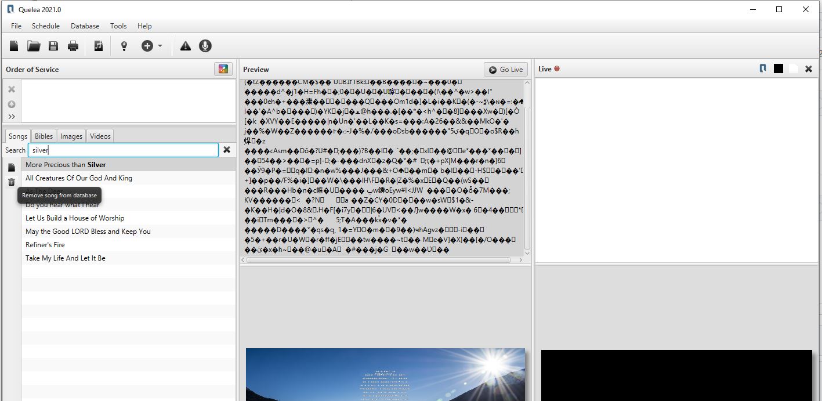The height and width of the screenshot is (401, 822).
Task: Open an existing schedule file
Action: [x=34, y=45]
